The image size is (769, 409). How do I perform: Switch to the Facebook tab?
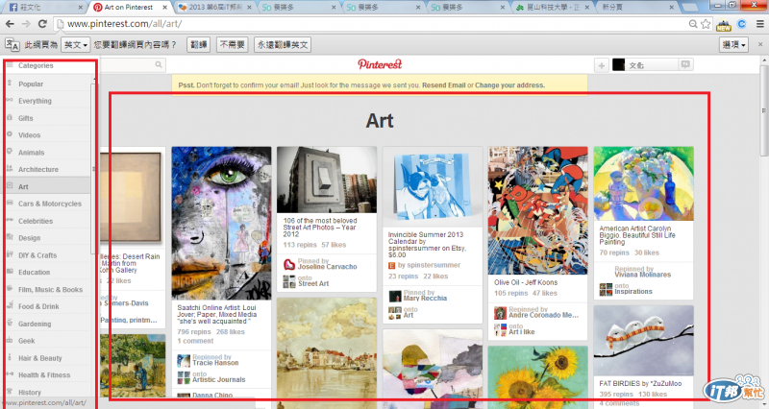45,8
